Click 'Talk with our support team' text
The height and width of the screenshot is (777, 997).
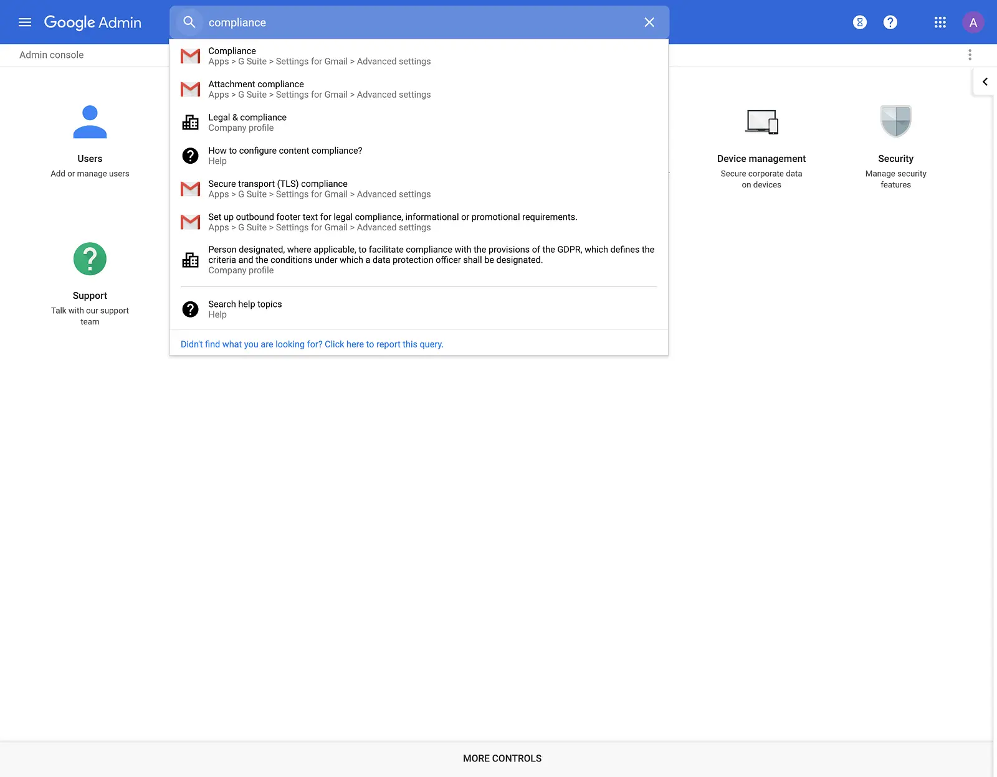coord(90,316)
